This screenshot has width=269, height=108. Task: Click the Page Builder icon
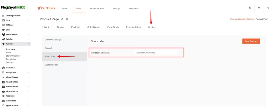[3, 82]
